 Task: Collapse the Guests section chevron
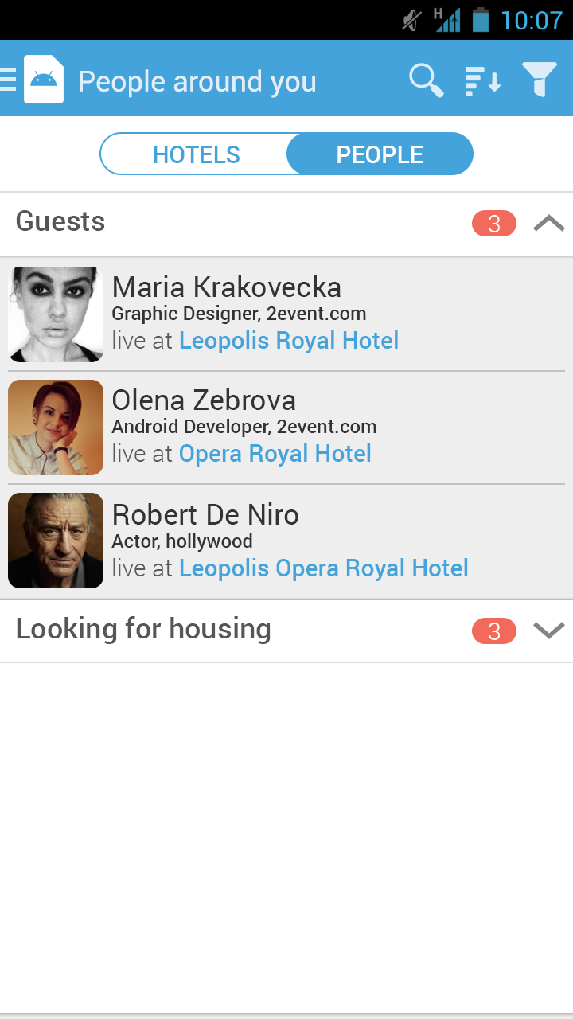coord(548,224)
